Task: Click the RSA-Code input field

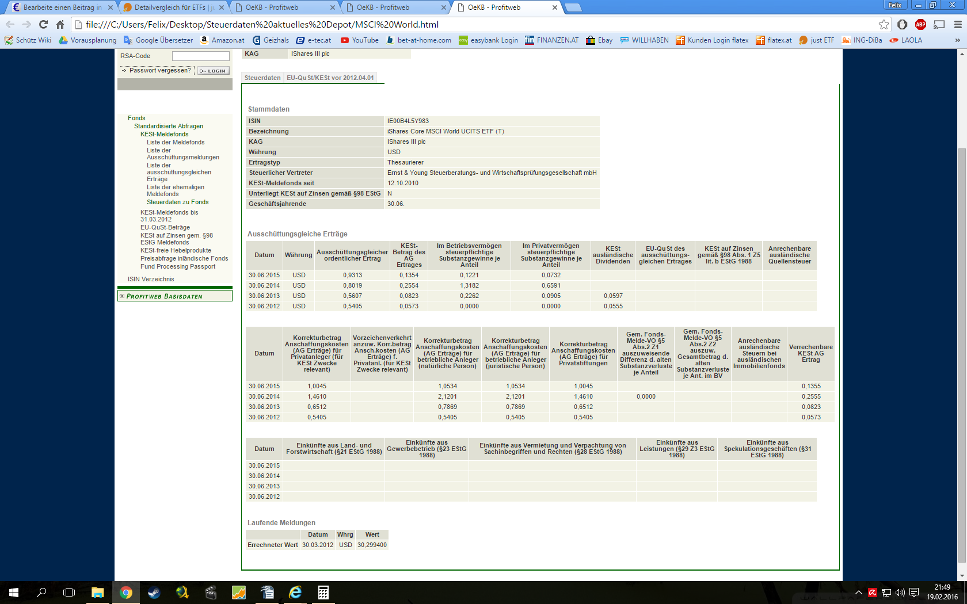Action: [200, 56]
